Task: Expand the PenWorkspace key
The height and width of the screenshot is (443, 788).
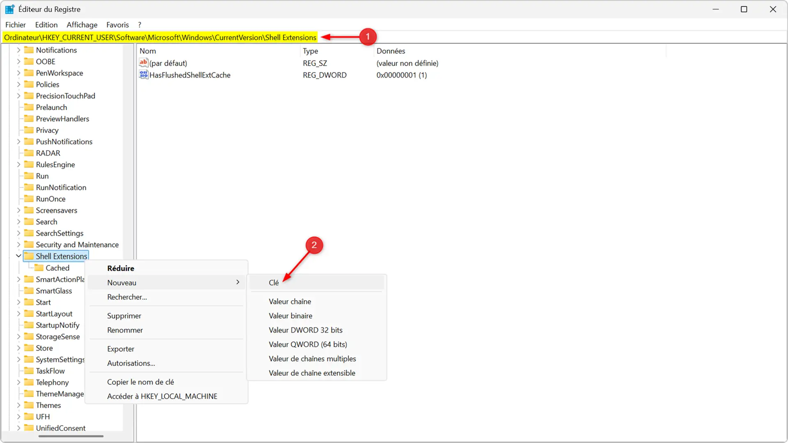Action: pyautogui.click(x=18, y=73)
